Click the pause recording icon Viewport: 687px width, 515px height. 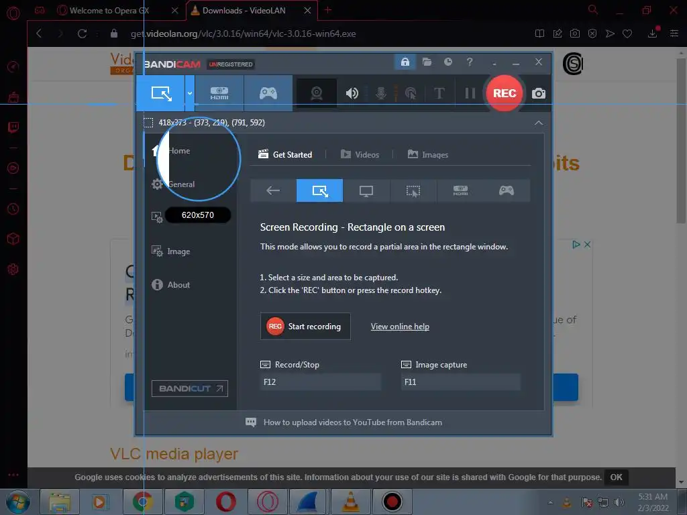pos(470,93)
